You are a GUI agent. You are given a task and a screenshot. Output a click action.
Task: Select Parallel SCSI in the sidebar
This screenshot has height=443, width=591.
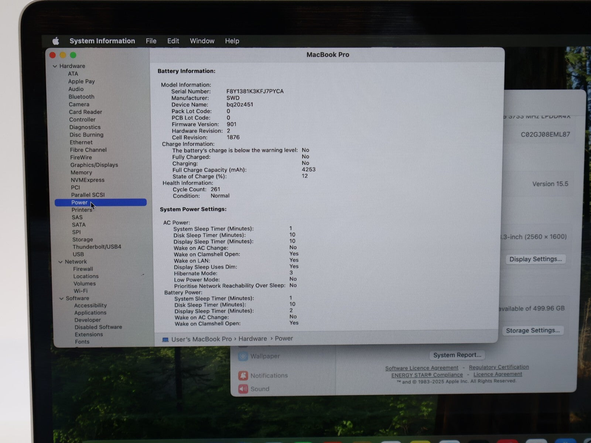pos(88,195)
